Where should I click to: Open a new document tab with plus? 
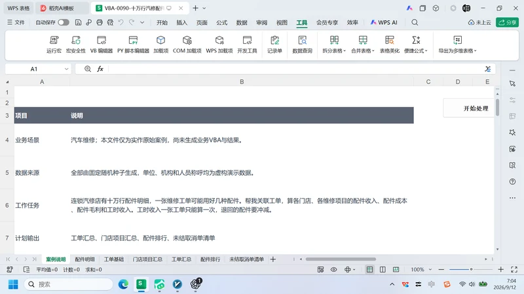195,8
